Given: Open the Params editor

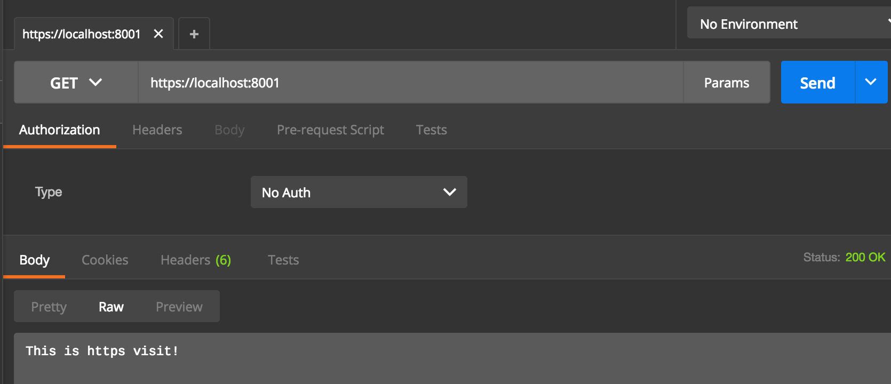Looking at the screenshot, I should (x=727, y=83).
